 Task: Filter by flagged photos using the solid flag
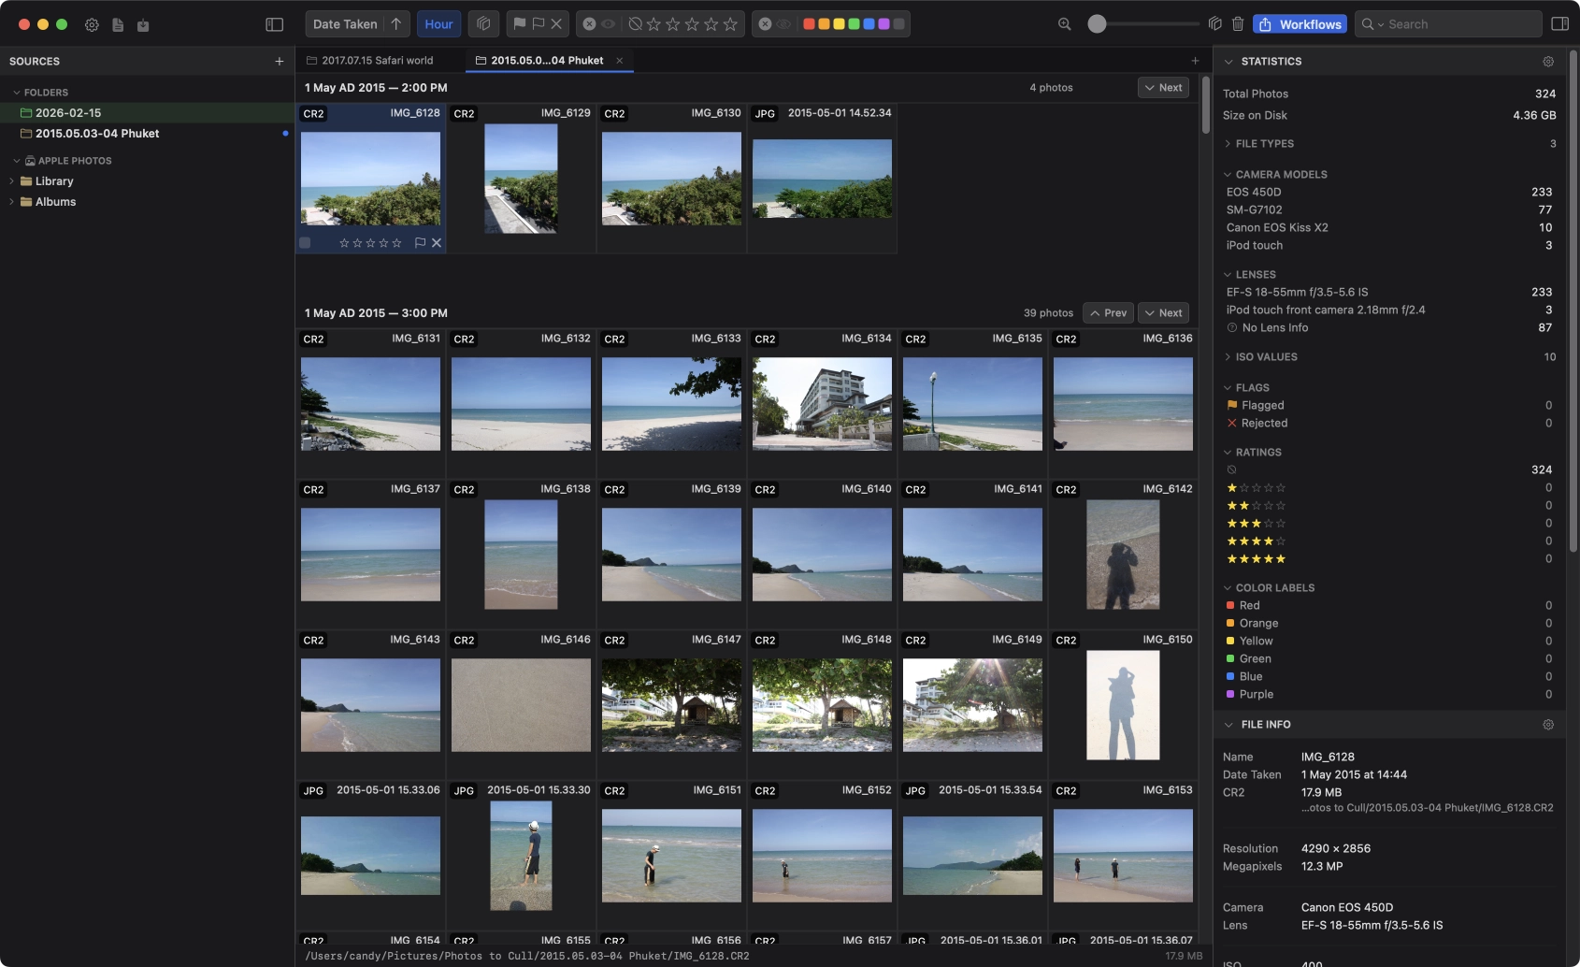(x=519, y=24)
